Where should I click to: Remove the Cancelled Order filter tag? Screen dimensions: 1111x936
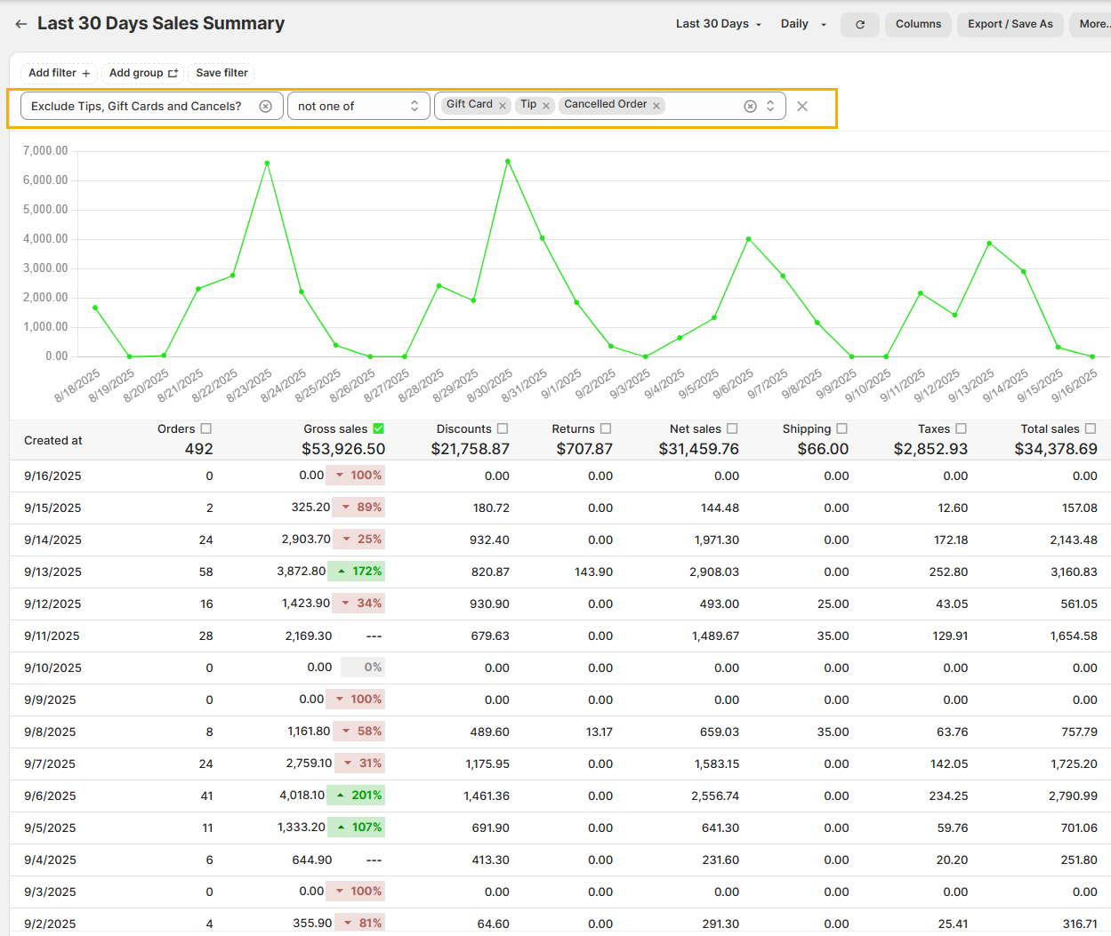tap(656, 106)
